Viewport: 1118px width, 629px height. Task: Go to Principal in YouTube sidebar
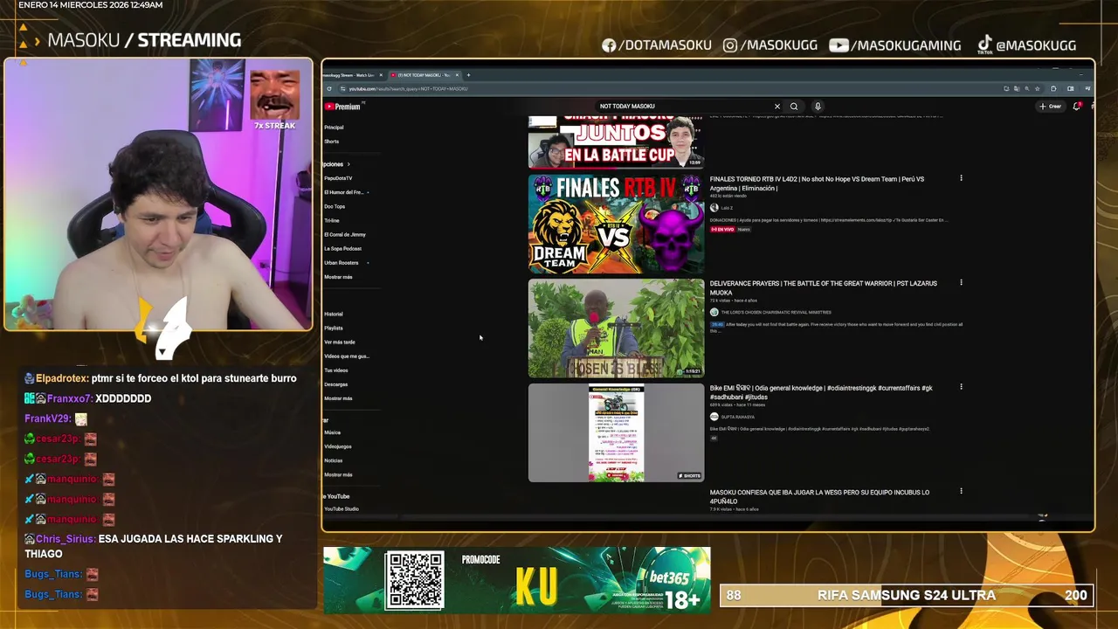pos(334,128)
